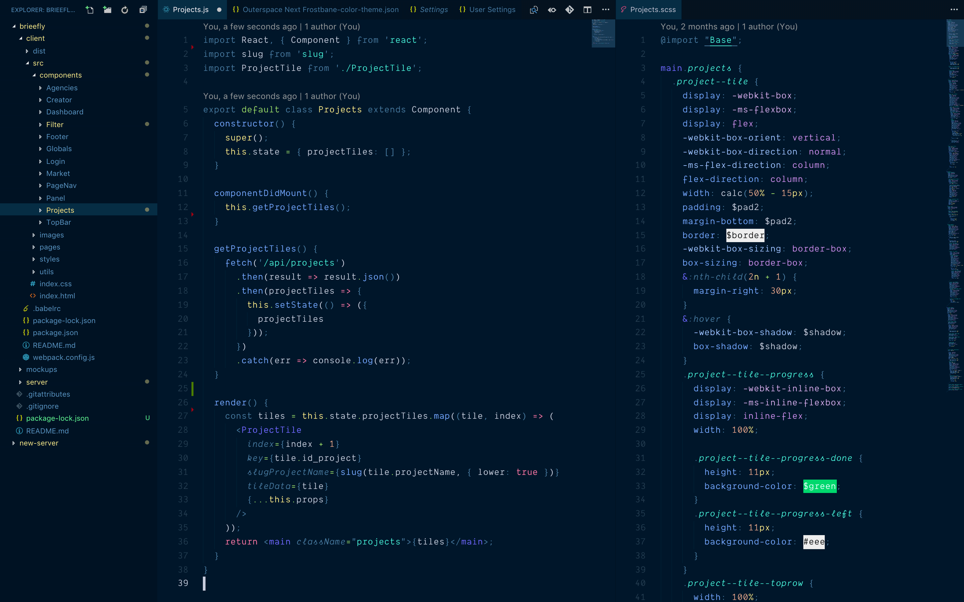Click the New Folder icon in Explorer
The width and height of the screenshot is (964, 602).
(x=107, y=10)
